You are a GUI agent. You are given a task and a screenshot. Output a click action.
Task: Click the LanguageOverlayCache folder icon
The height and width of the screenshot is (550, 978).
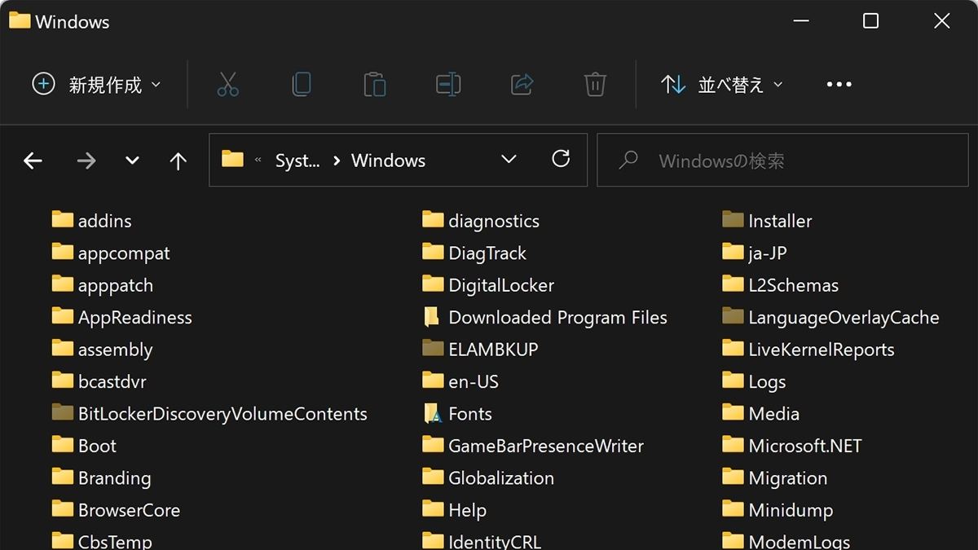click(733, 316)
